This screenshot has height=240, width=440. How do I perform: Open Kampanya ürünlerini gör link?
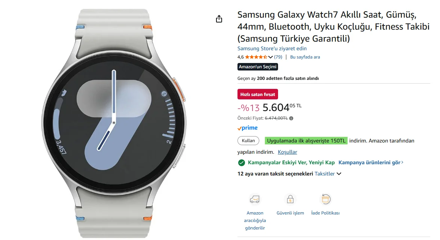coord(370,163)
